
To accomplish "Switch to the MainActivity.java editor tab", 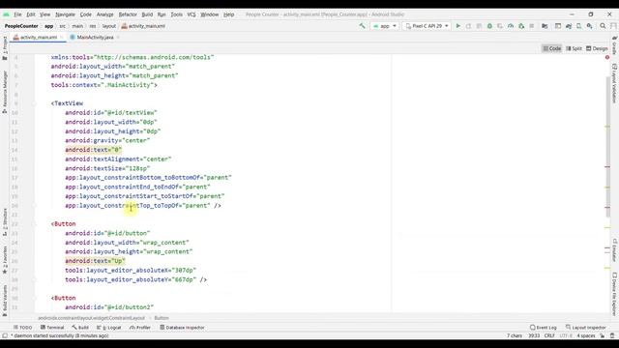I will pos(95,38).
